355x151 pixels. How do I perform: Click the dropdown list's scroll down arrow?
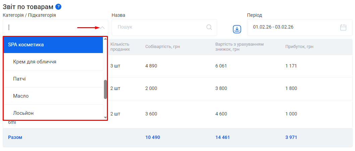tap(105, 117)
